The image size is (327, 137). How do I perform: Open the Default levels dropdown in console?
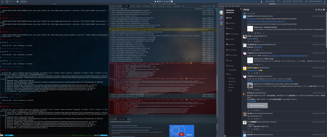[x=199, y=9]
